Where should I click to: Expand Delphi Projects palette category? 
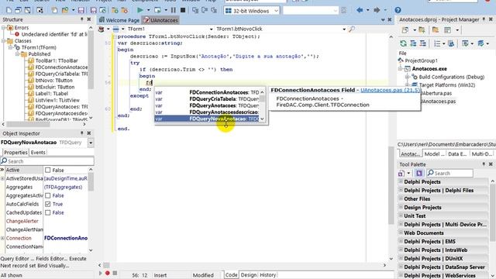pos(401,182)
